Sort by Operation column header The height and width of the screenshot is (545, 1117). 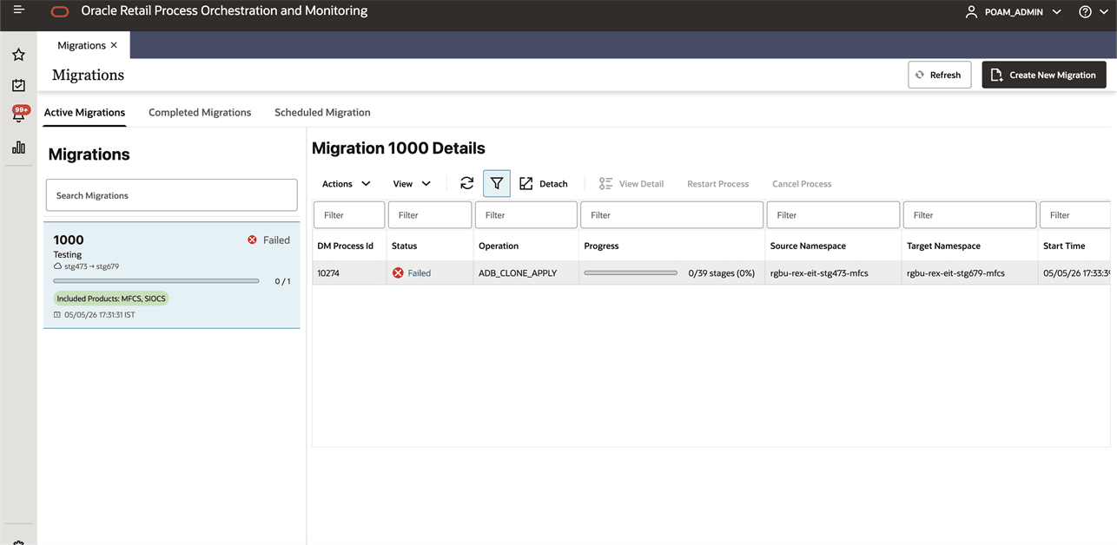tap(499, 246)
